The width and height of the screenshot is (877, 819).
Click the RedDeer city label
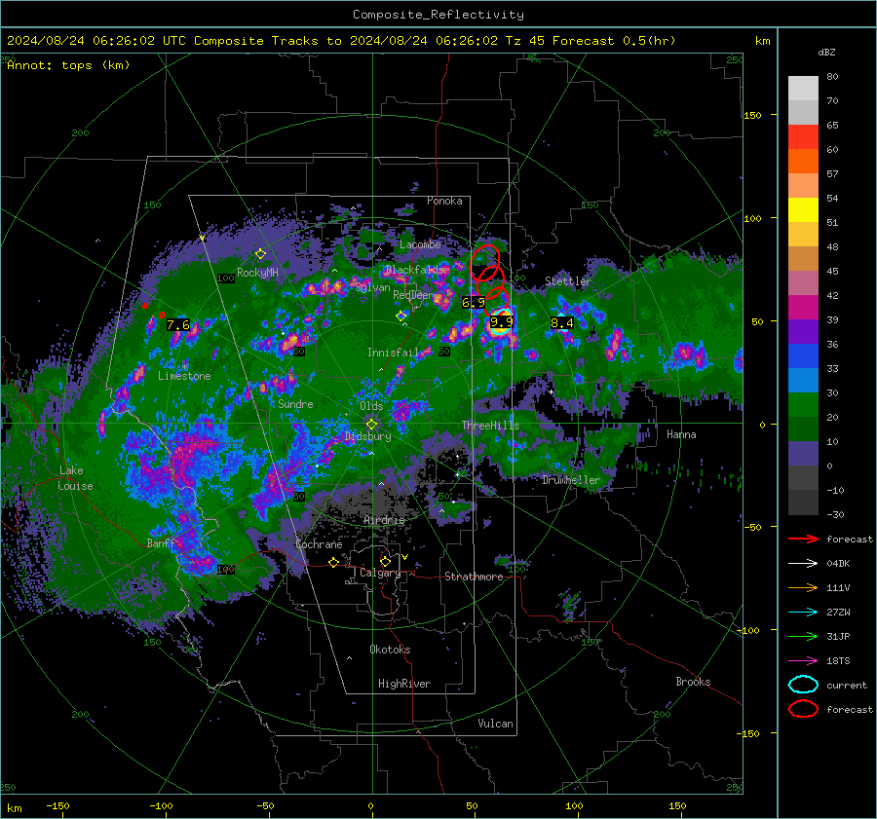click(x=413, y=295)
